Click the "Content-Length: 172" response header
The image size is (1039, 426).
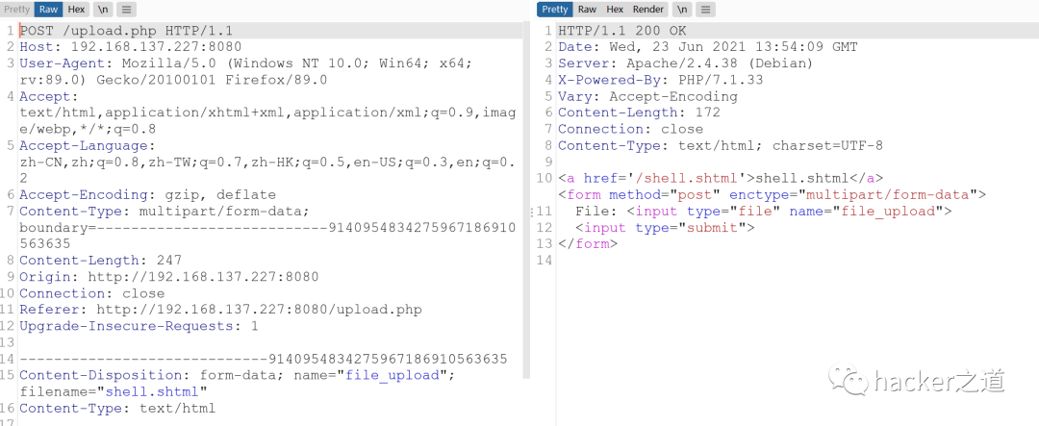point(640,113)
